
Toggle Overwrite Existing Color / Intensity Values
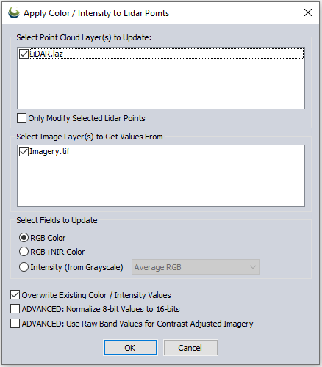tap(15, 295)
